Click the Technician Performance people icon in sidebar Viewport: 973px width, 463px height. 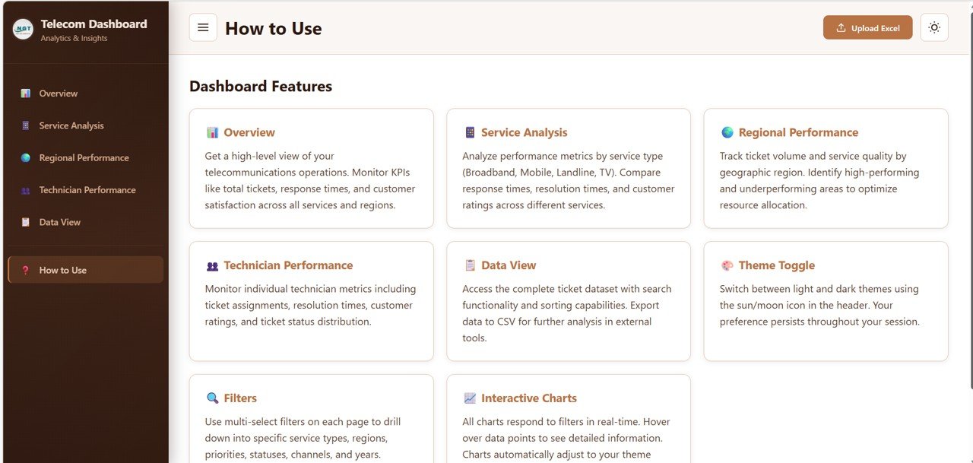(x=26, y=190)
